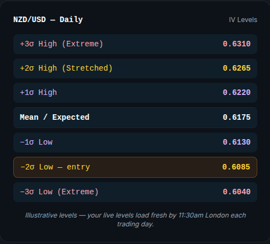
Task: Click '(Stretched)' text in yellow row
Action: [87, 68]
